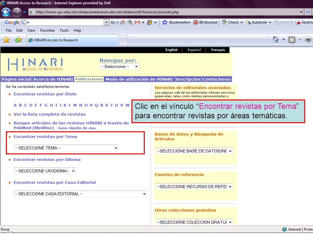Open the SELECCIONE UN IDIOMA dropdown
The height and width of the screenshot is (234, 313).
pyautogui.click(x=45, y=171)
